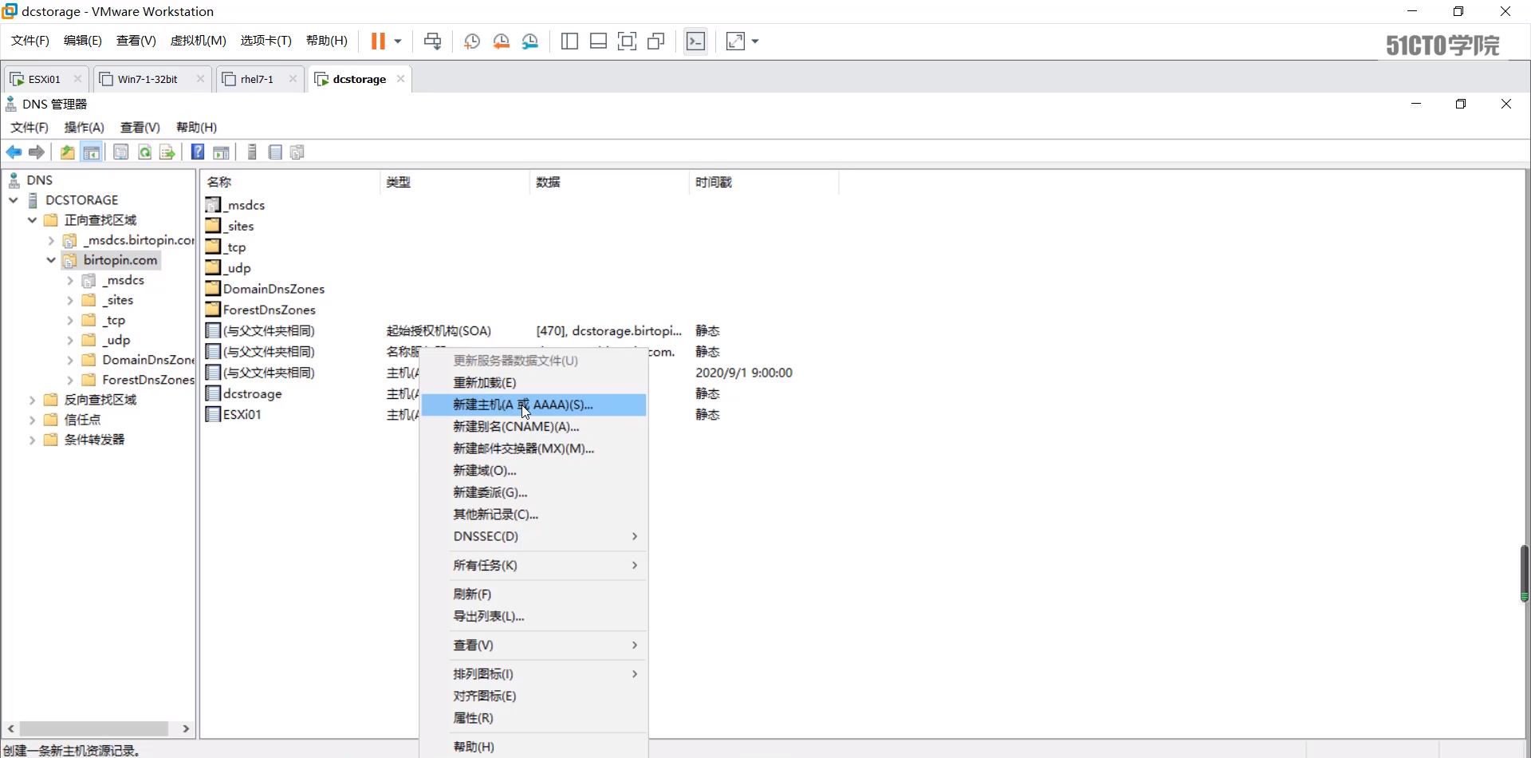1531x758 pixels.
Task: Go back using the DNS Manager back arrow
Action: point(14,152)
